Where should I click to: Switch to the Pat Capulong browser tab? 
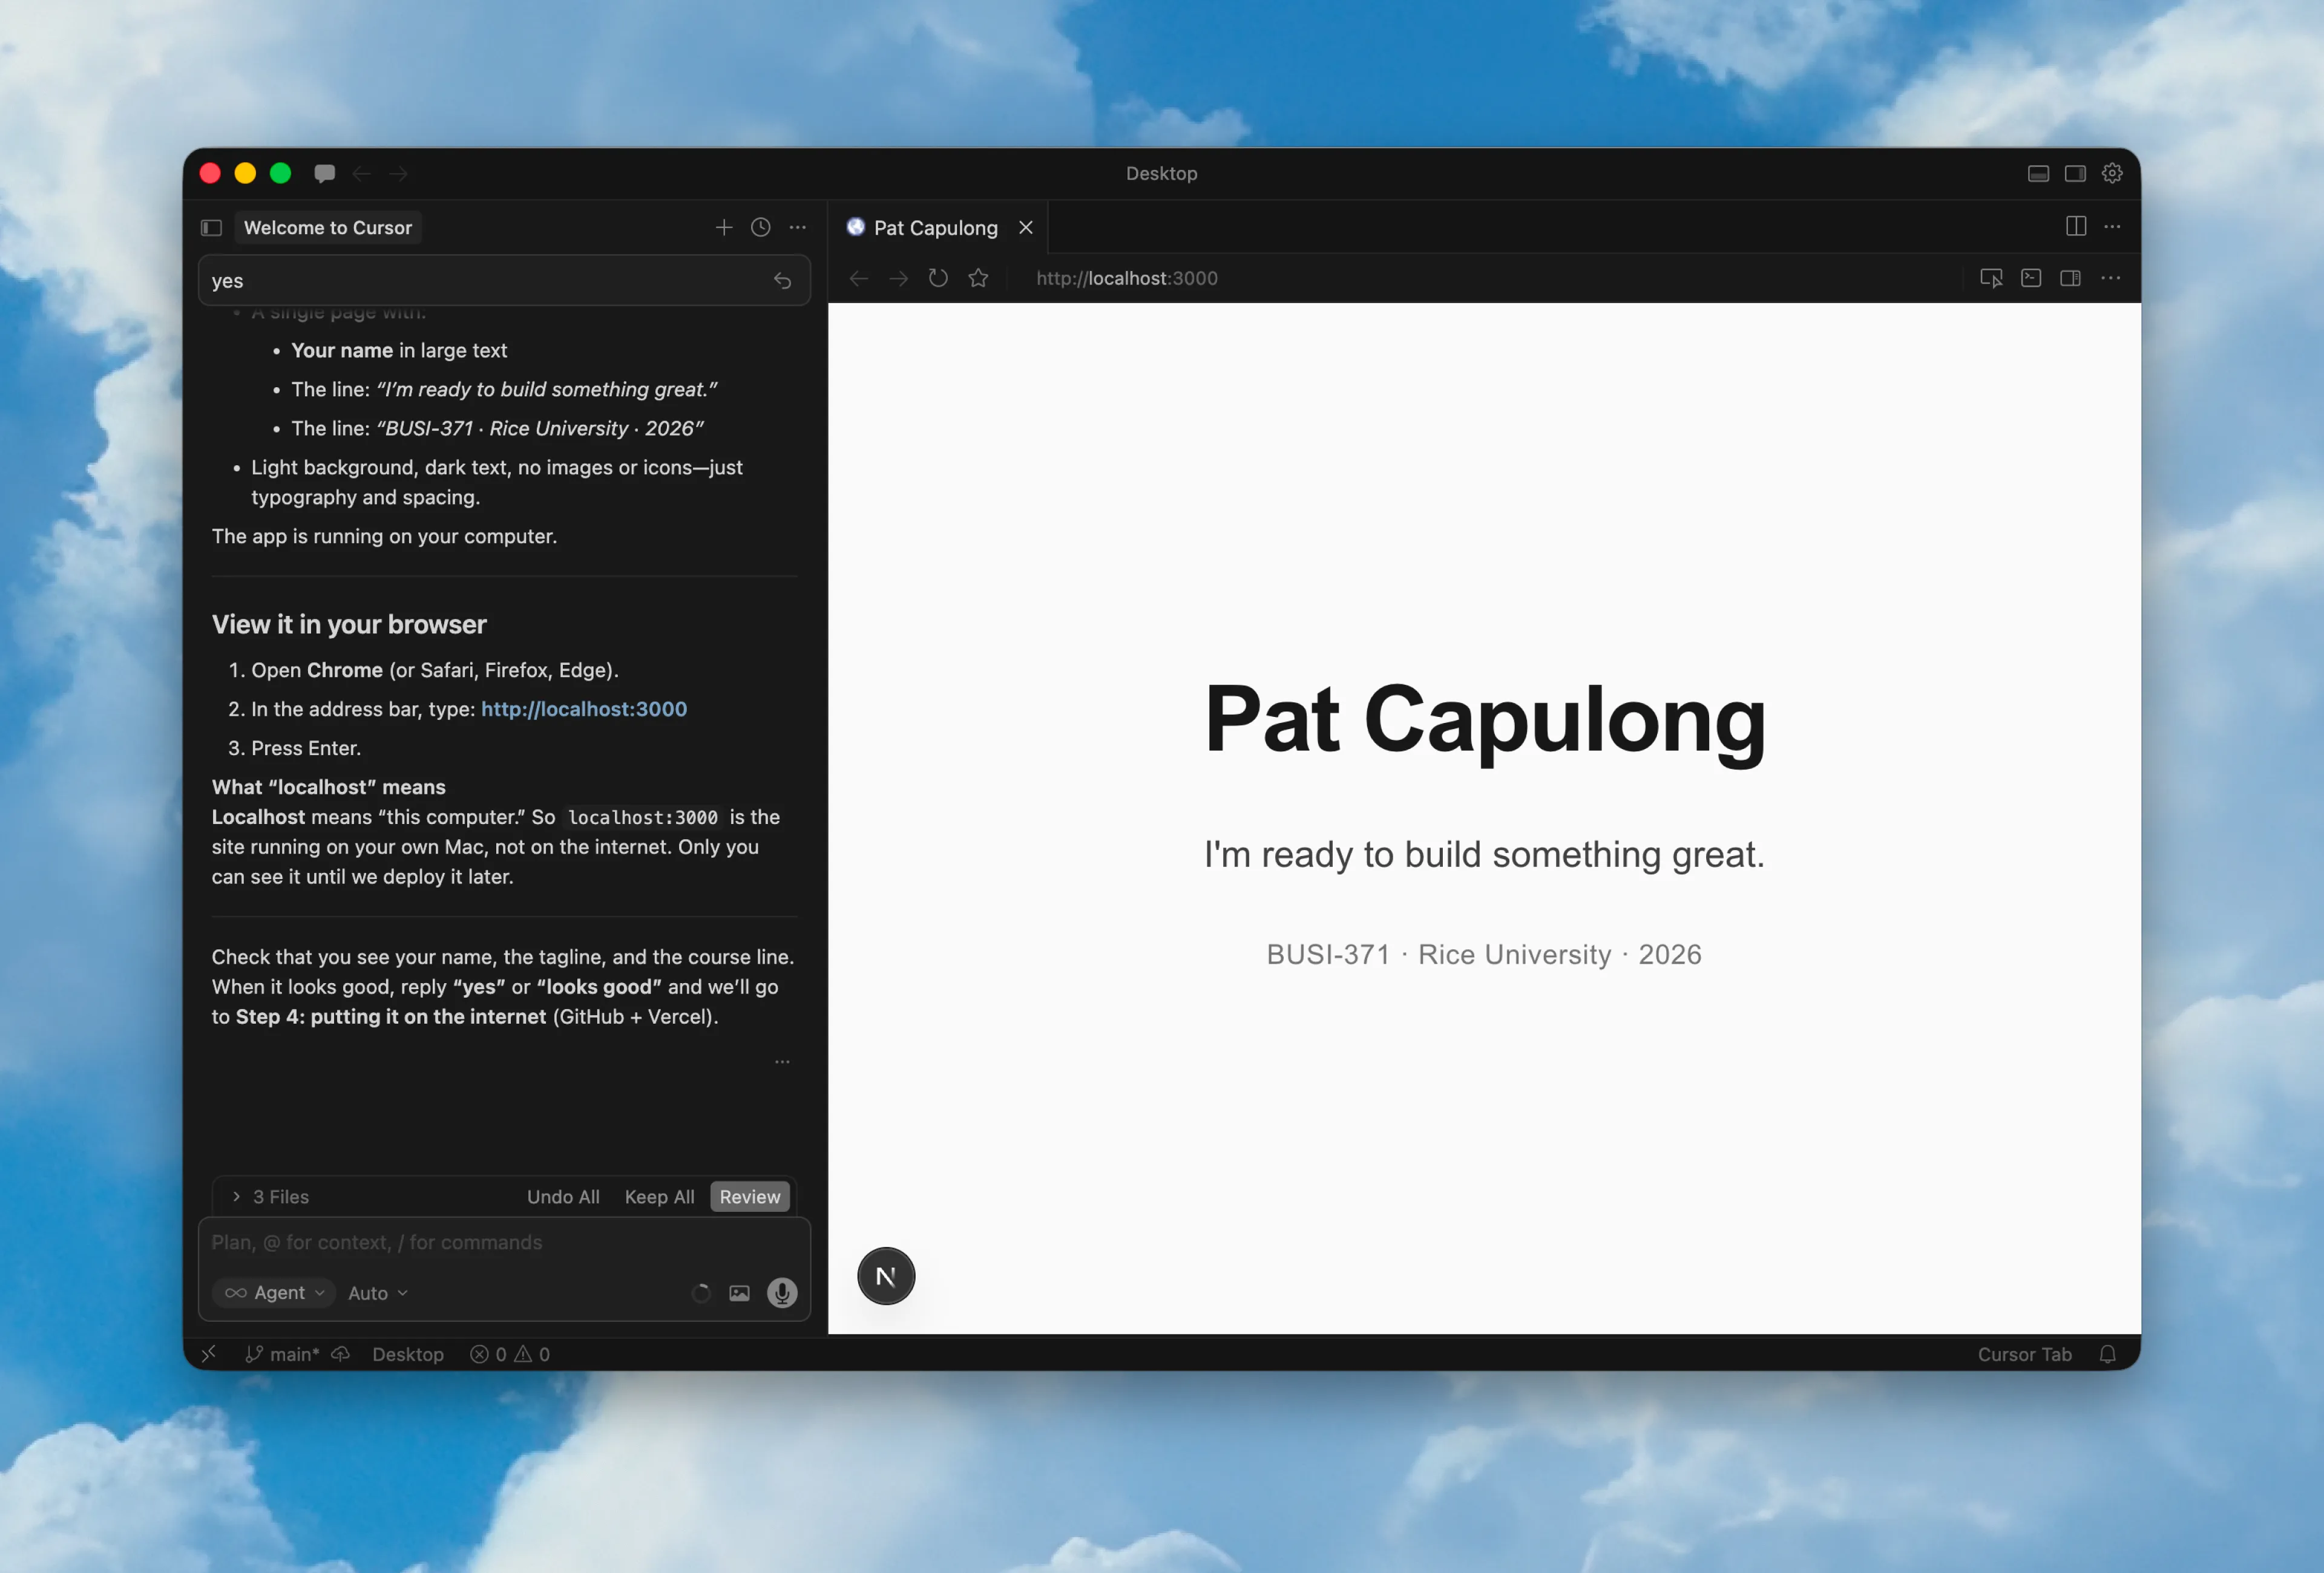pyautogui.click(x=936, y=228)
